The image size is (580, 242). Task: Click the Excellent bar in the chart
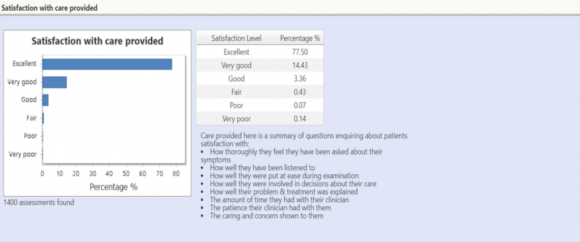coord(107,64)
